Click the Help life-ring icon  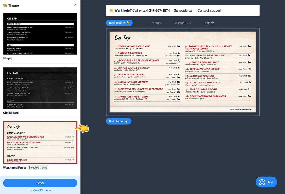[x=262, y=182]
